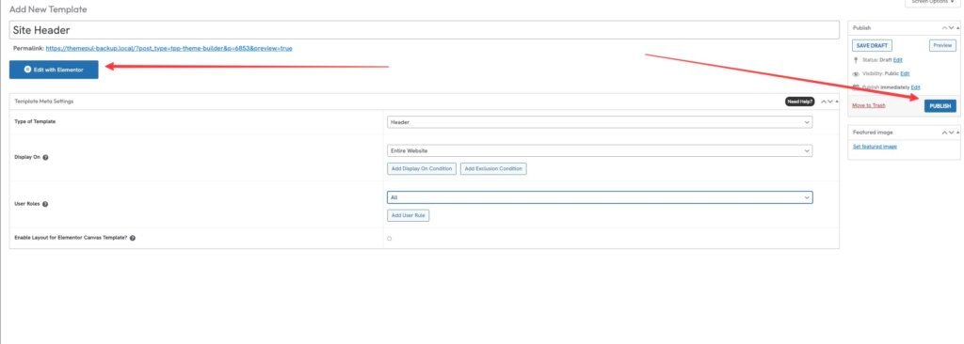Collapse the Featured image panel toggle
This screenshot has width=964, height=344.
[x=957, y=133]
